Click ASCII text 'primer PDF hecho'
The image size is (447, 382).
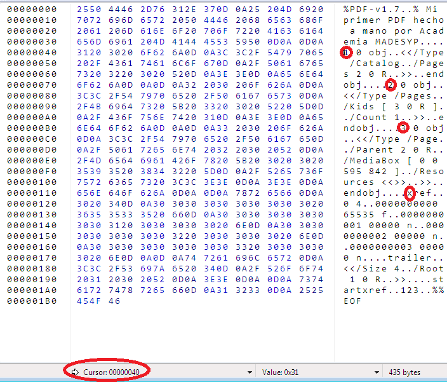point(394,20)
